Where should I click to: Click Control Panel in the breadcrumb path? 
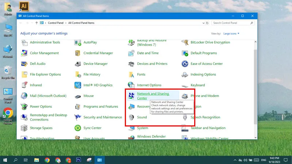coord(56,23)
